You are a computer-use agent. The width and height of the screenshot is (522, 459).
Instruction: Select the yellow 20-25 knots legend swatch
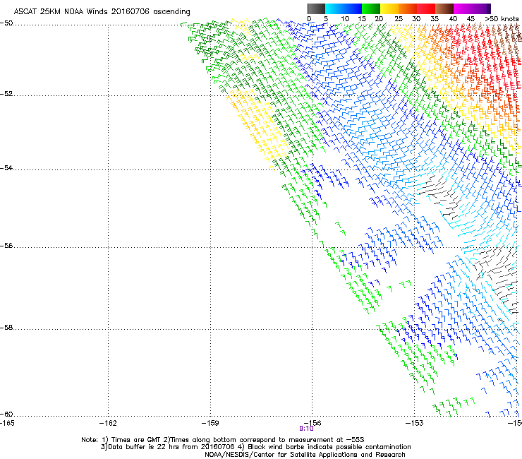point(389,8)
